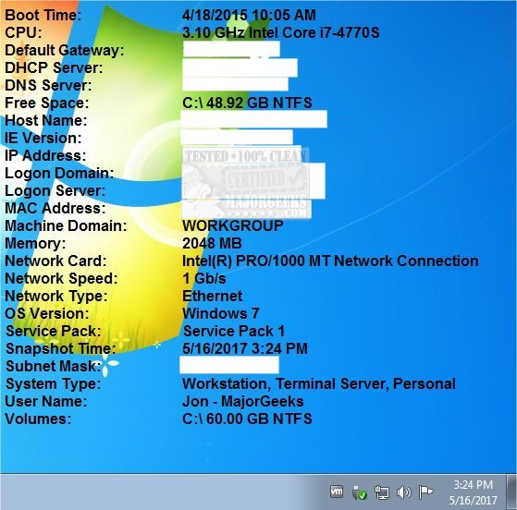The image size is (517, 510).
Task: Click the "MAC Address:" label
Action: pyautogui.click(x=55, y=208)
